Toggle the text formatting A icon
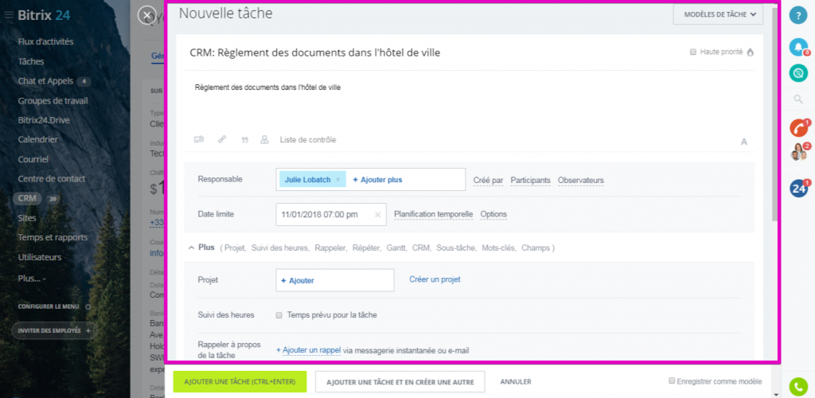 coord(744,142)
